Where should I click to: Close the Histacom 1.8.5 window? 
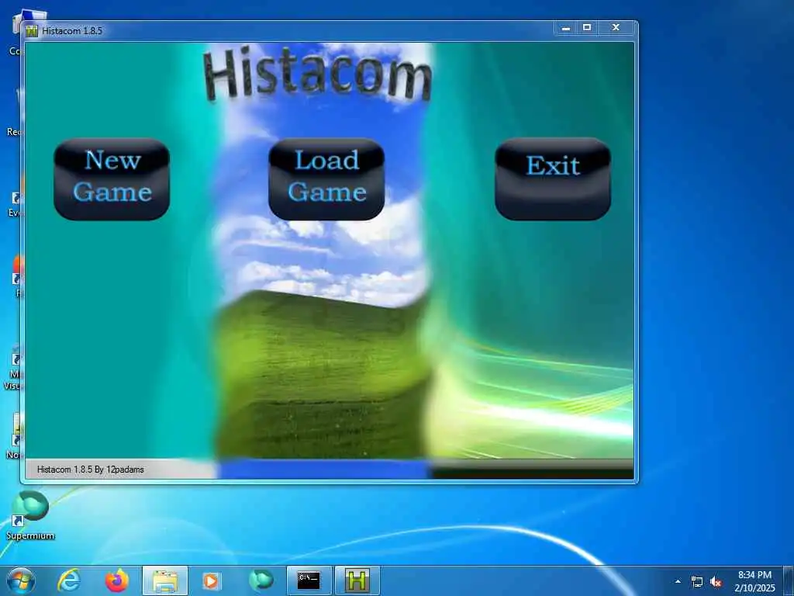coord(616,28)
